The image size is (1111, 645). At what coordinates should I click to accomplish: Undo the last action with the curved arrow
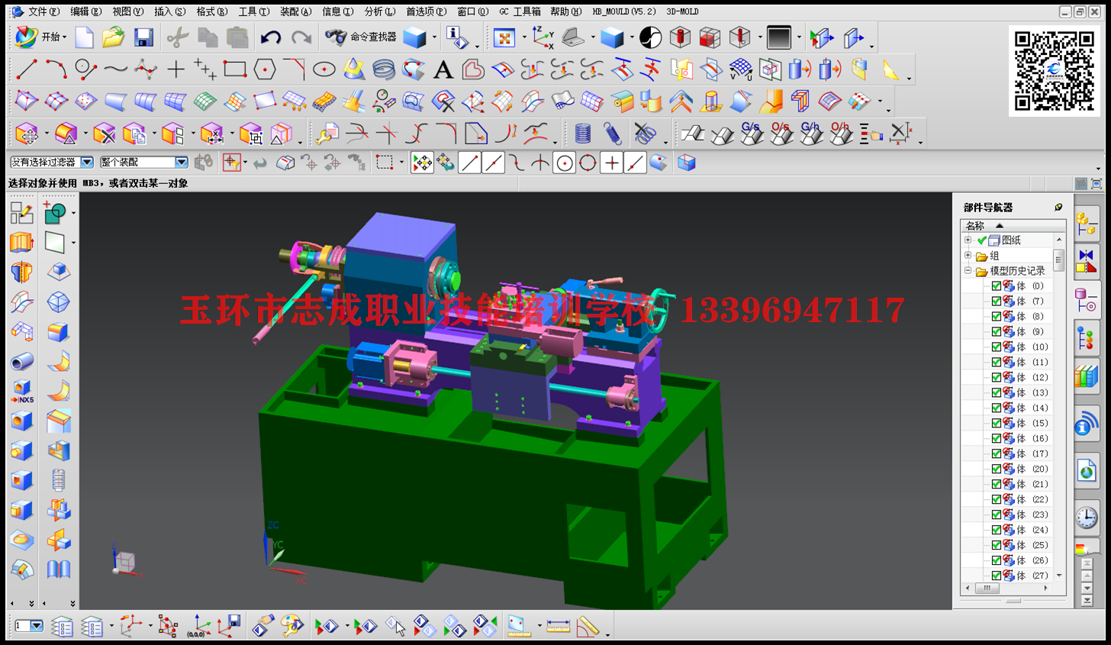click(270, 37)
